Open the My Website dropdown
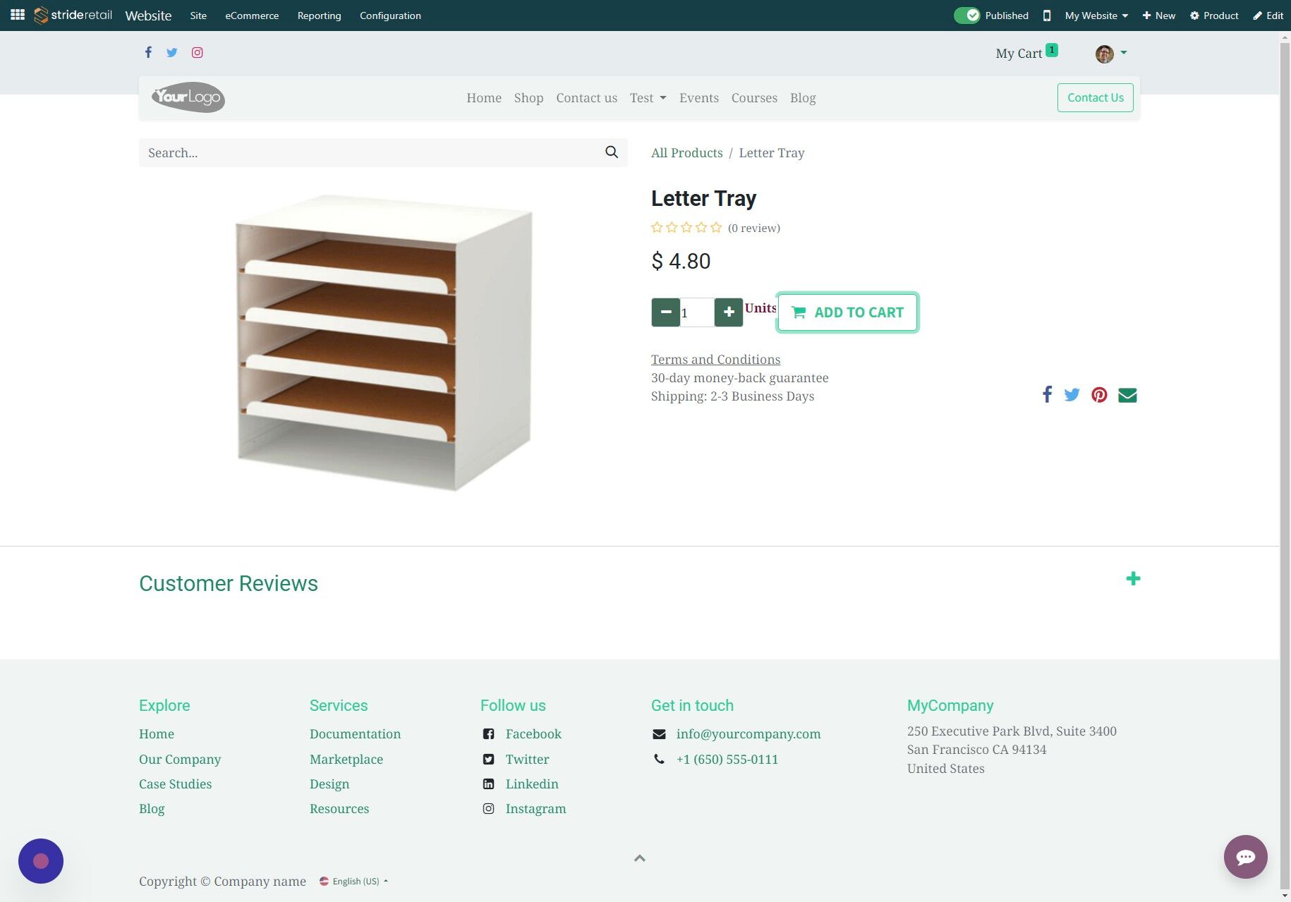Screen dimensions: 1291x902 pyautogui.click(x=1095, y=15)
